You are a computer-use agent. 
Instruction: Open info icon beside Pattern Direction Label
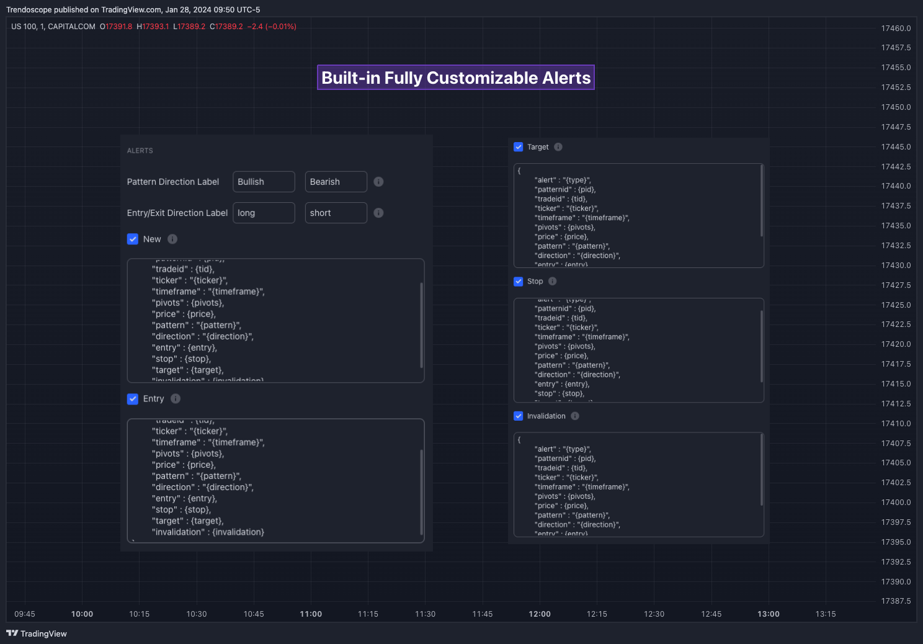[378, 182]
